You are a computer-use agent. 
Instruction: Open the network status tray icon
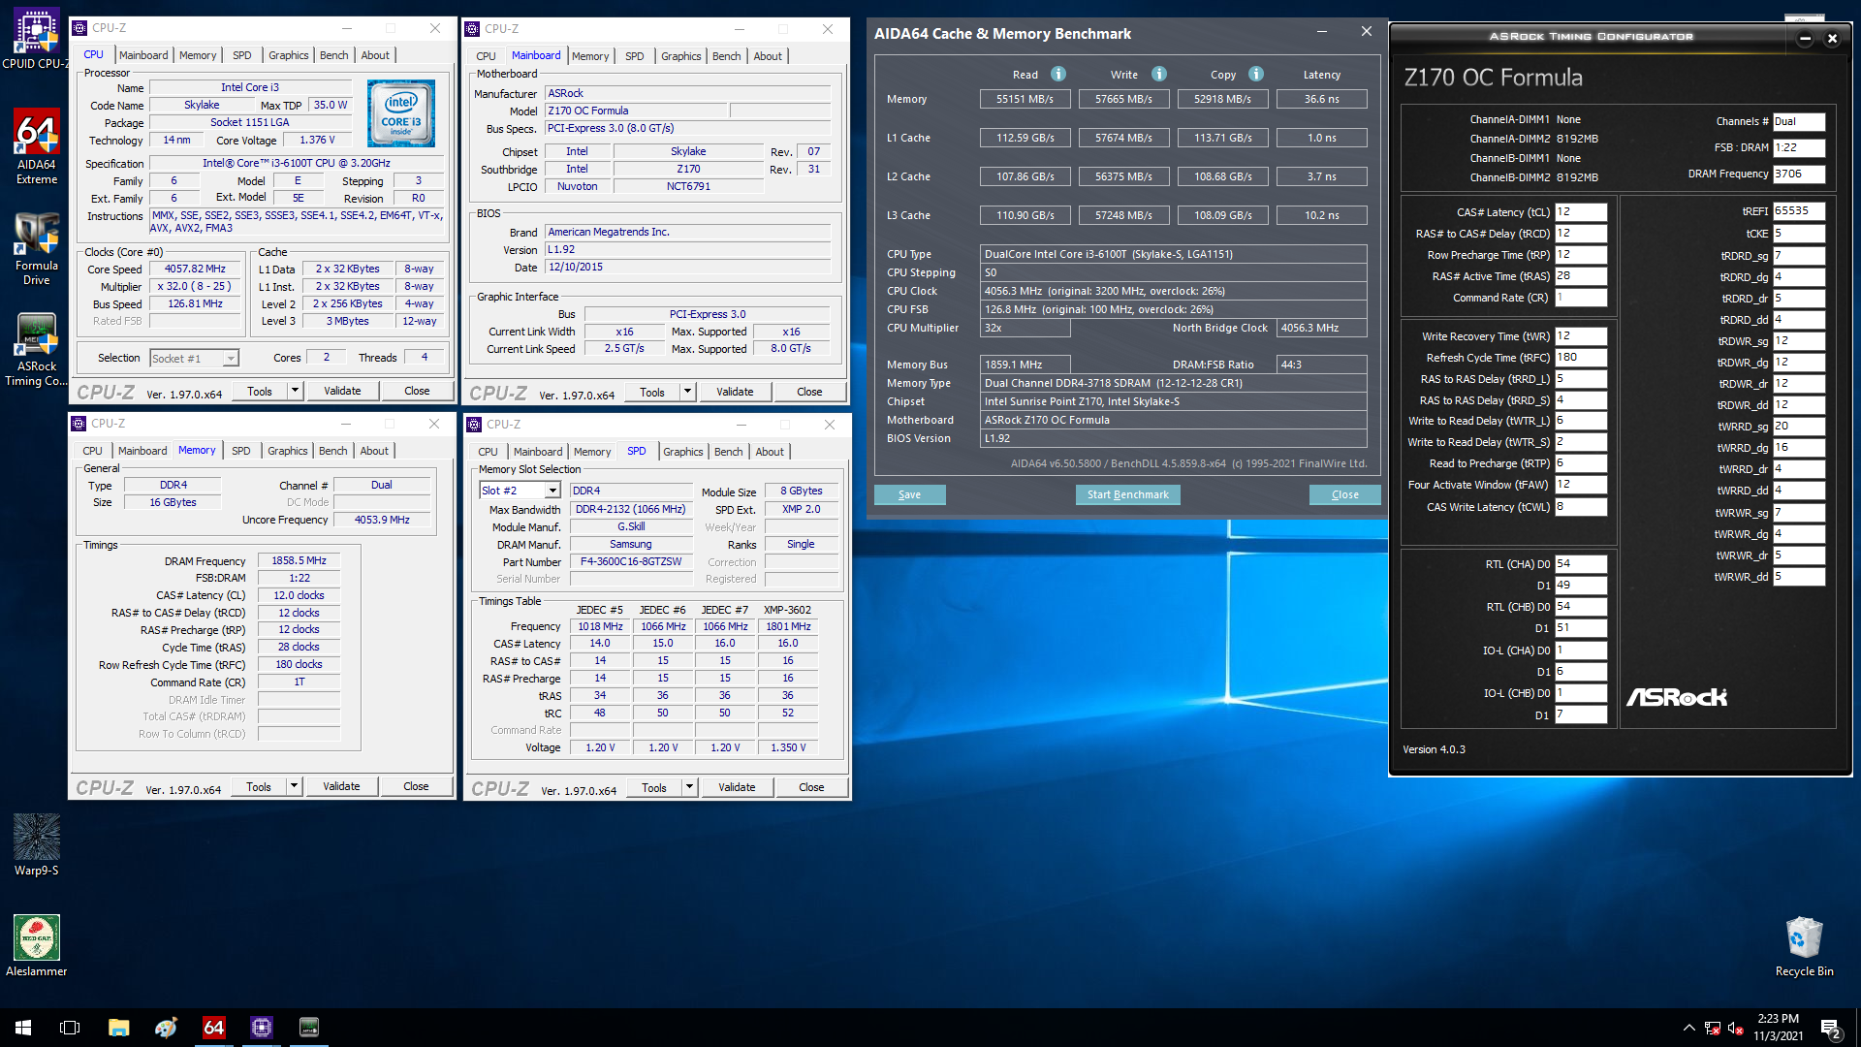(x=1713, y=1028)
